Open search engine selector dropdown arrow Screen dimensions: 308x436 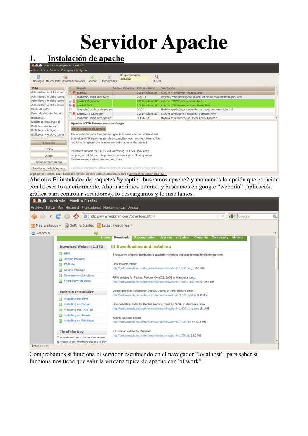[x=235, y=216]
